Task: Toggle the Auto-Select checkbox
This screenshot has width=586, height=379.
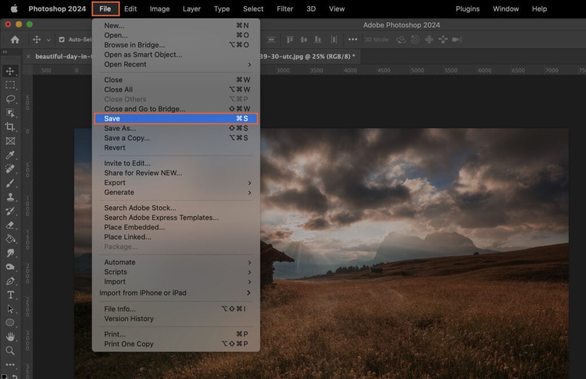Action: tap(62, 40)
